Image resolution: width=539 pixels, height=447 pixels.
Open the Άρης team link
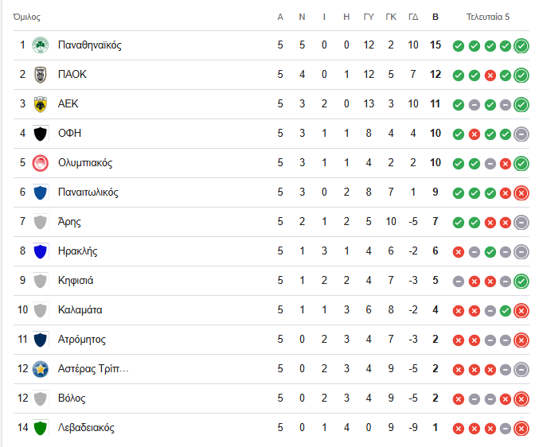coord(69,222)
